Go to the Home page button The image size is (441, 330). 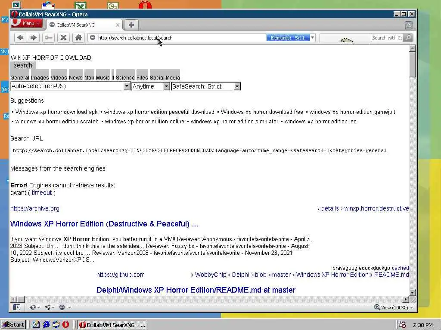(x=78, y=38)
